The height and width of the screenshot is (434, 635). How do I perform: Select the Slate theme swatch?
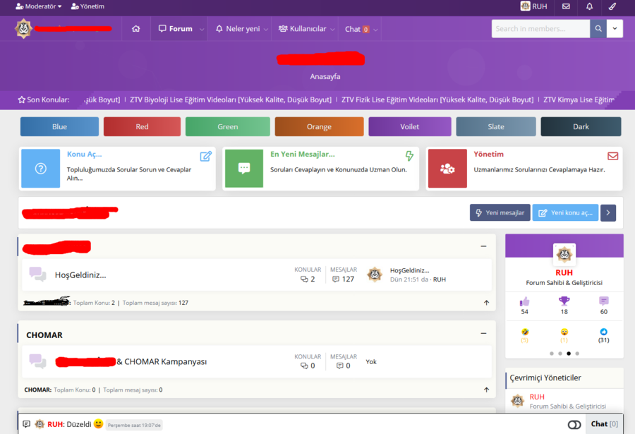pyautogui.click(x=496, y=126)
